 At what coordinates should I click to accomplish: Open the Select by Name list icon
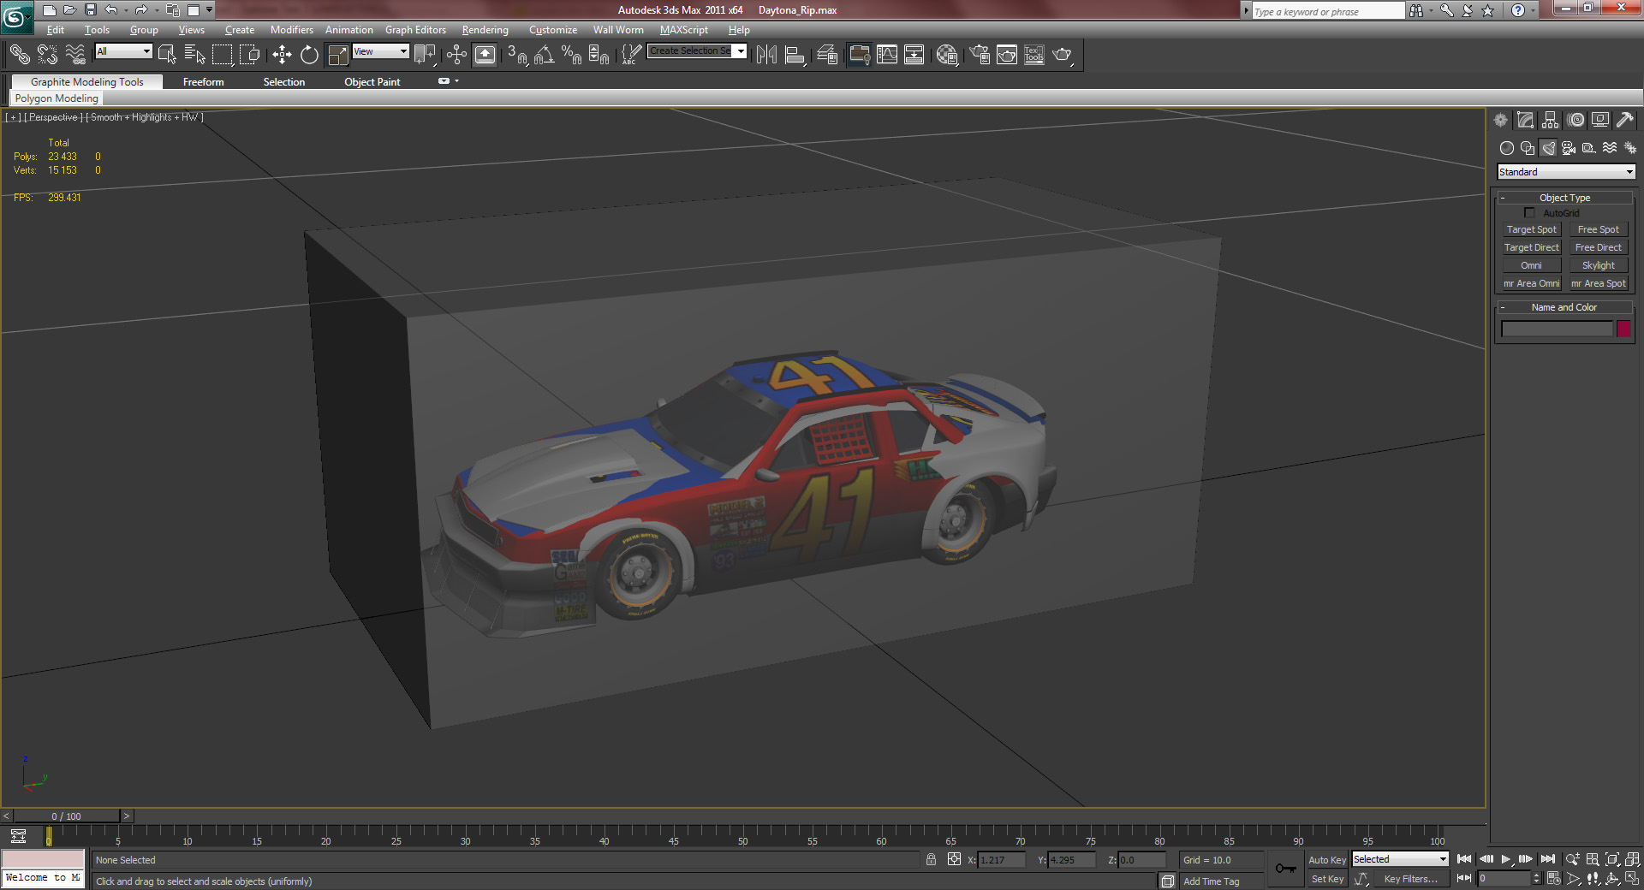(195, 55)
